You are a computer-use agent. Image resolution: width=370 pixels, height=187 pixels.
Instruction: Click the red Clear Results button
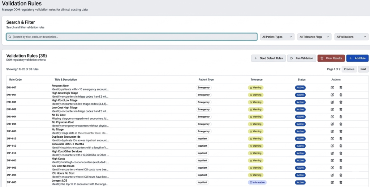tap(331, 58)
